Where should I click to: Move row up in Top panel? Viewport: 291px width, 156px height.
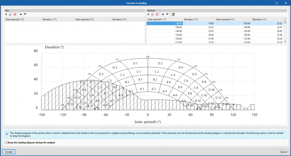coord(21,14)
